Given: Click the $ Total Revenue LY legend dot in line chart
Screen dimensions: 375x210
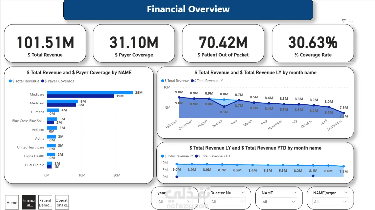Looking at the screenshot, I should [192, 81].
